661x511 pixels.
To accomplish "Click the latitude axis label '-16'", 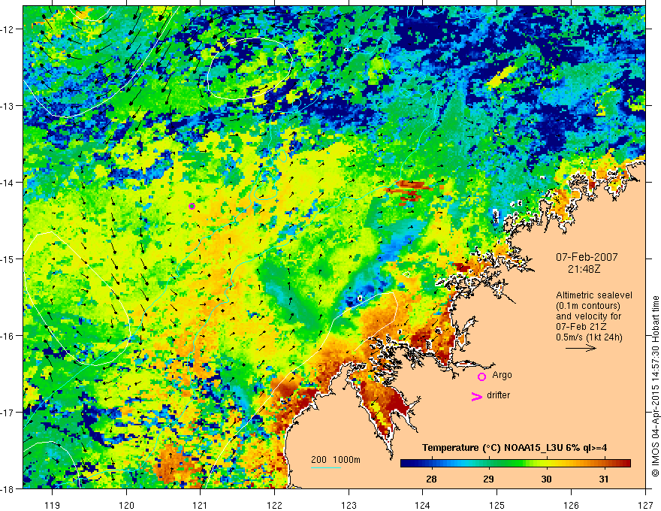I will [x=8, y=336].
